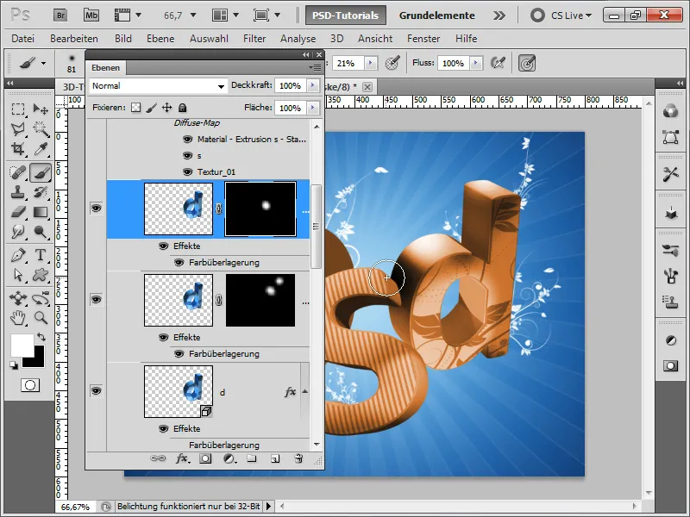Select the Polygonal Lasso tool

coord(17,128)
